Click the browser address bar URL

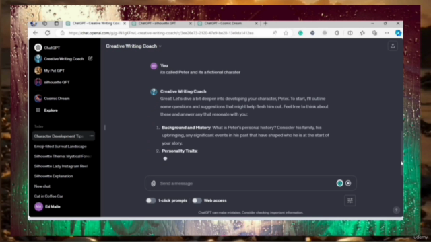161,33
